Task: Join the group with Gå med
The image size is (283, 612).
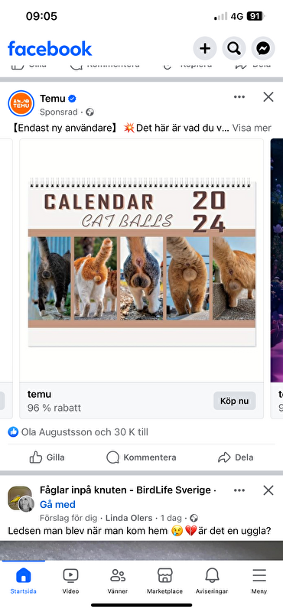Action: [x=57, y=504]
